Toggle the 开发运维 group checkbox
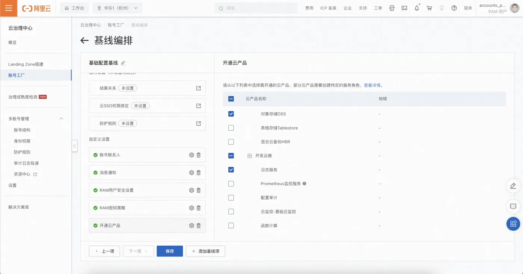Screen dimensions: 523x274 (231, 156)
